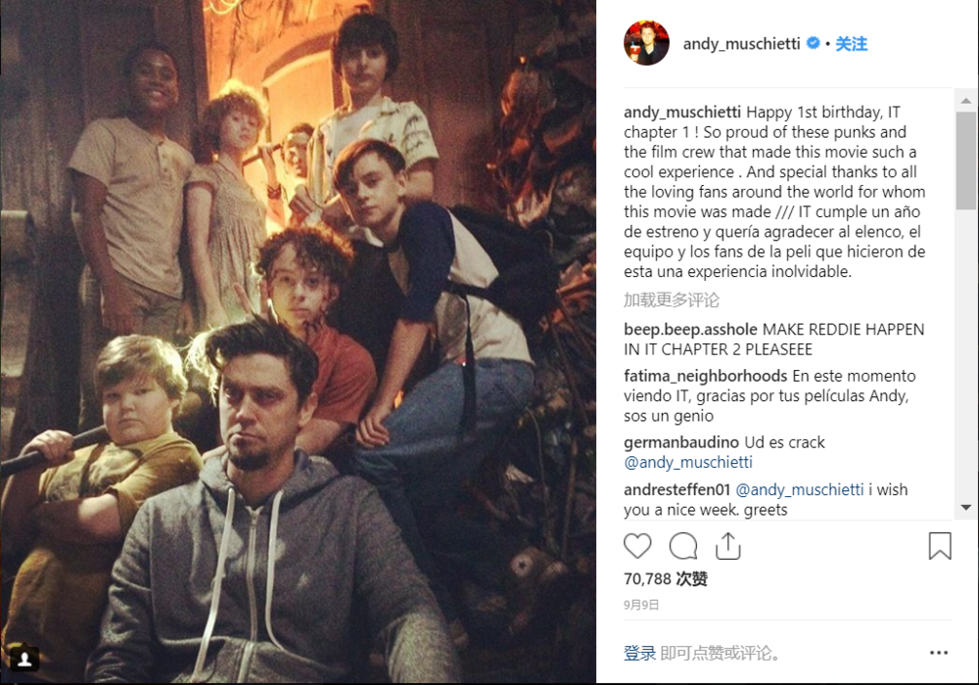Click the @andy_muschietti mention in germanbaudino's comment

688,462
